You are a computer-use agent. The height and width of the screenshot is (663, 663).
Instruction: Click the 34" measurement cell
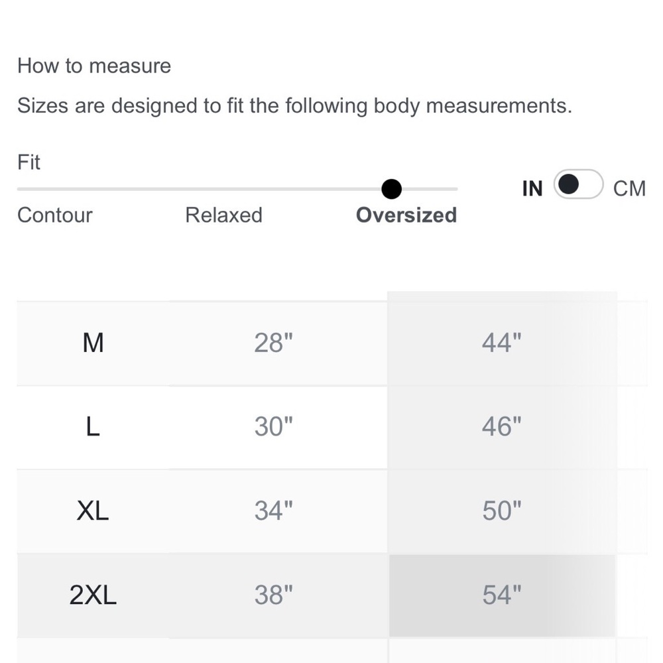point(274,511)
